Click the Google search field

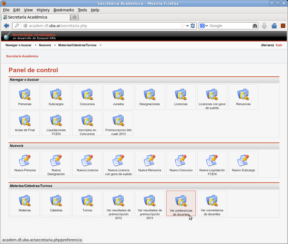click(x=231, y=26)
